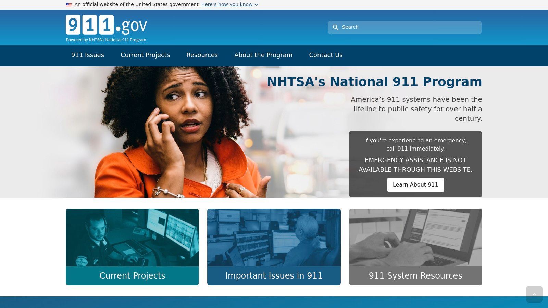Expand the "Here's how you know" disclosure
Image resolution: width=548 pixels, height=308 pixels.
tap(227, 4)
